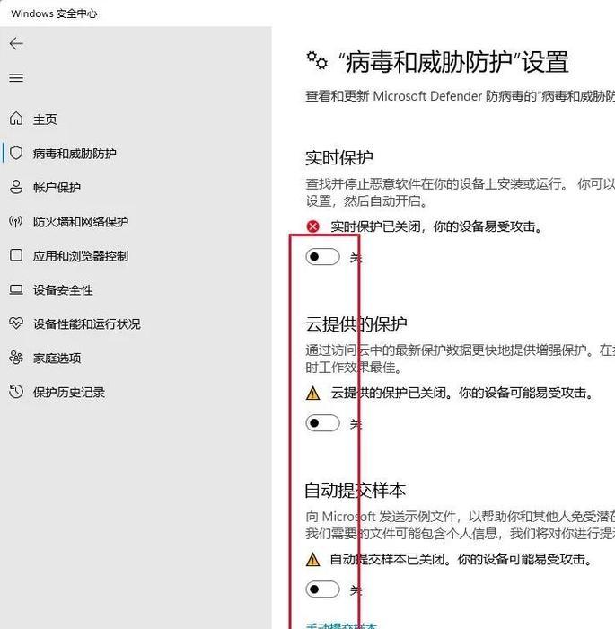Click the 自动提交样本已关闭 warning message
The image size is (615, 629).
pos(461,559)
